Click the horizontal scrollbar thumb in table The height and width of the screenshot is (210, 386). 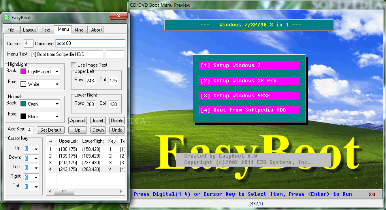64,191
